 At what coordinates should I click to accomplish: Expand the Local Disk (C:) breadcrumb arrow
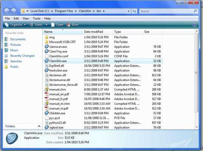[52, 11]
